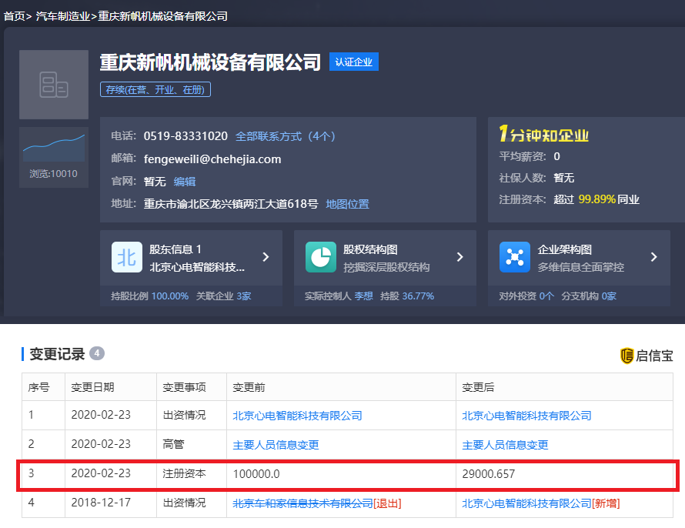Click controller name 李想 link

click(x=365, y=295)
